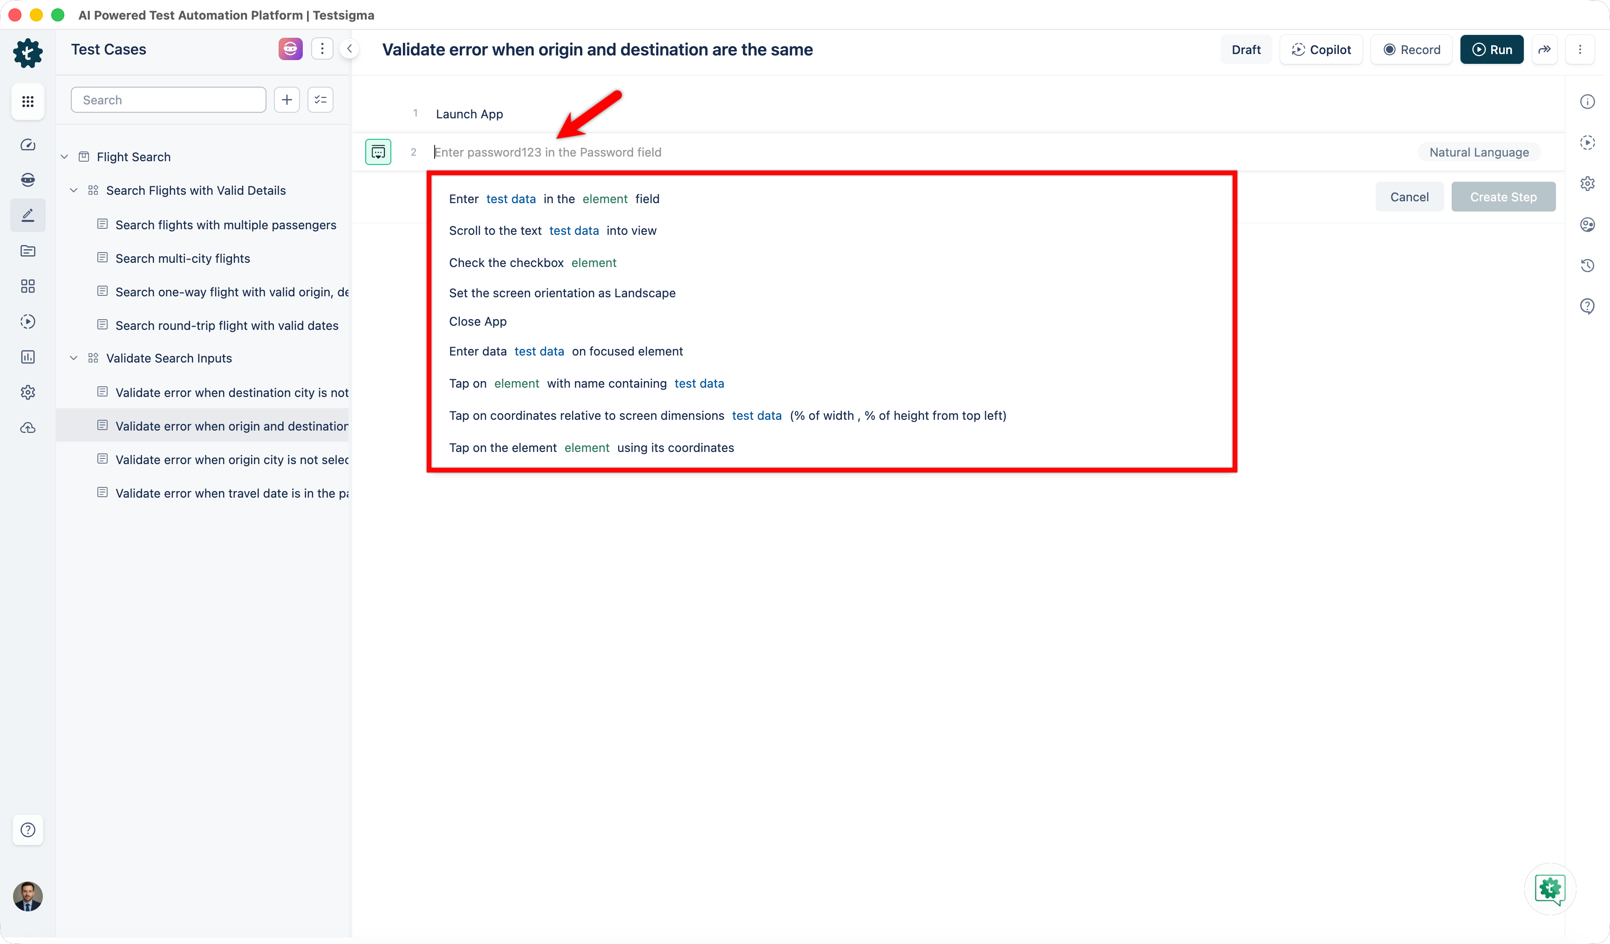Open the cloud upload section in sidebar
This screenshot has height=944, width=1610.
point(28,427)
